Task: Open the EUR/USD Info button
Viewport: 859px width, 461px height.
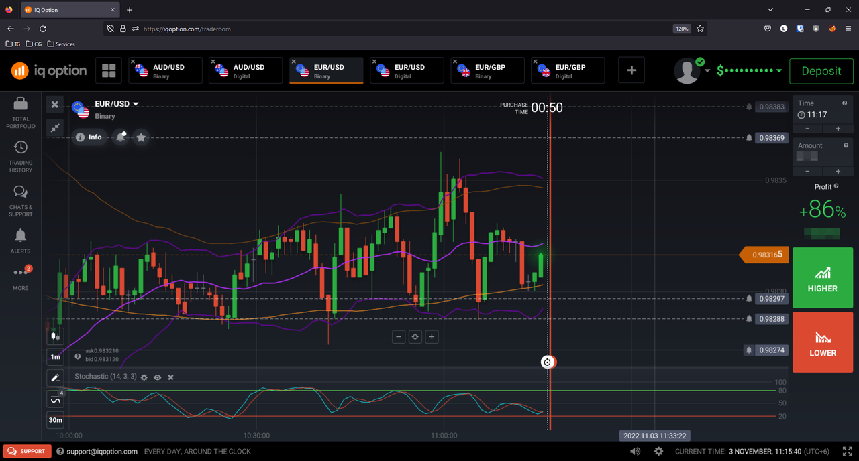Action: click(89, 137)
